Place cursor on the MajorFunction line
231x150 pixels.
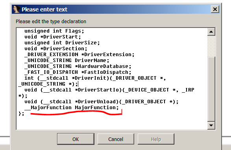(x=72, y=108)
